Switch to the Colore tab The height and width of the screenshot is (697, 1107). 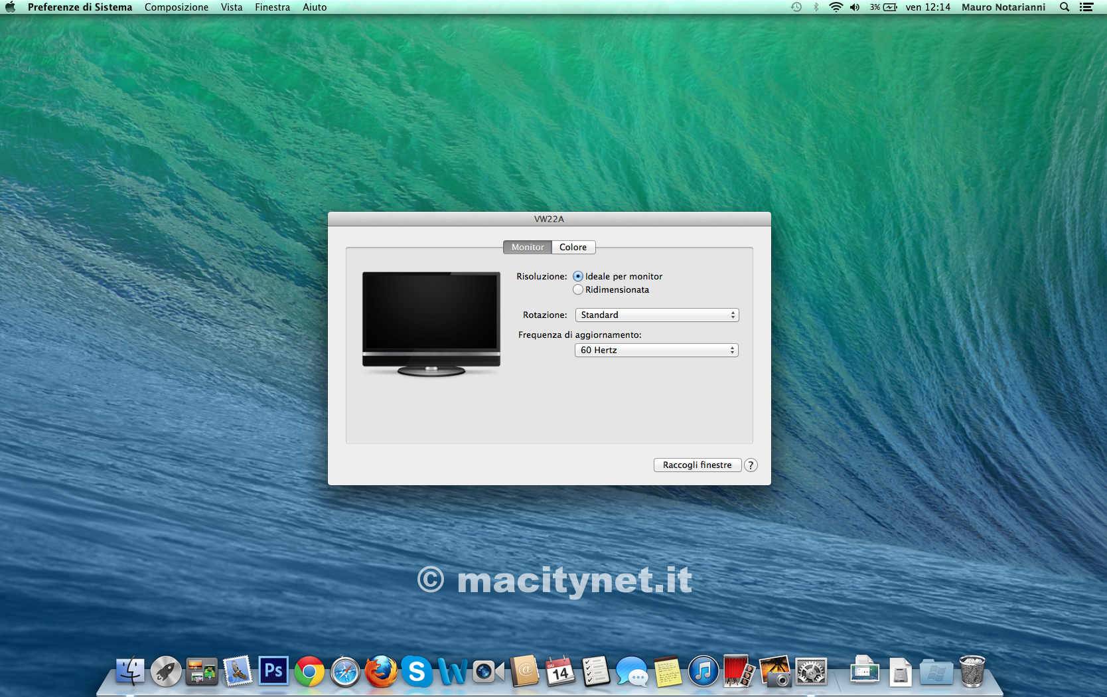coord(573,248)
